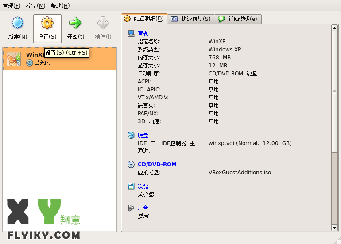The width and height of the screenshot is (341, 244).
Task: Click speech bubble icon on 辅助说明 tab
Action: (x=221, y=19)
